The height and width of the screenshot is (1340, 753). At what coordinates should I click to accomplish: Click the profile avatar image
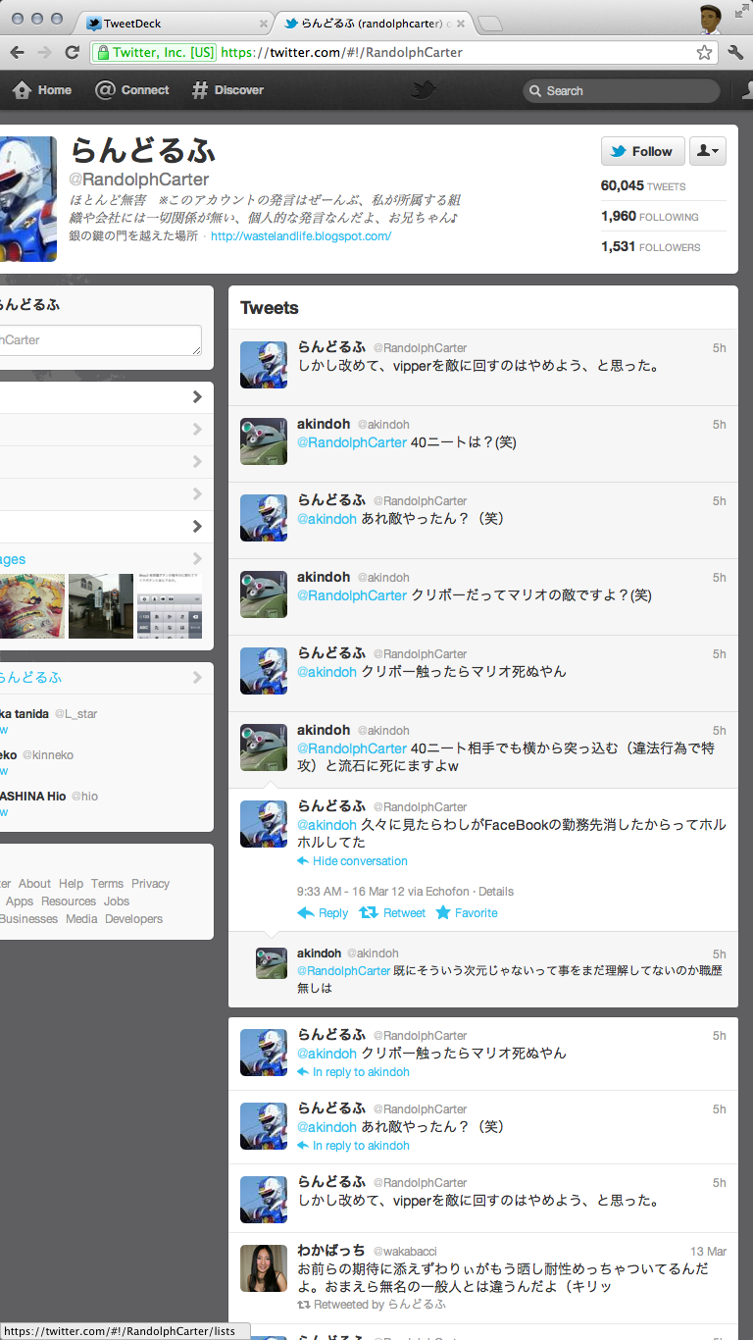coord(28,199)
